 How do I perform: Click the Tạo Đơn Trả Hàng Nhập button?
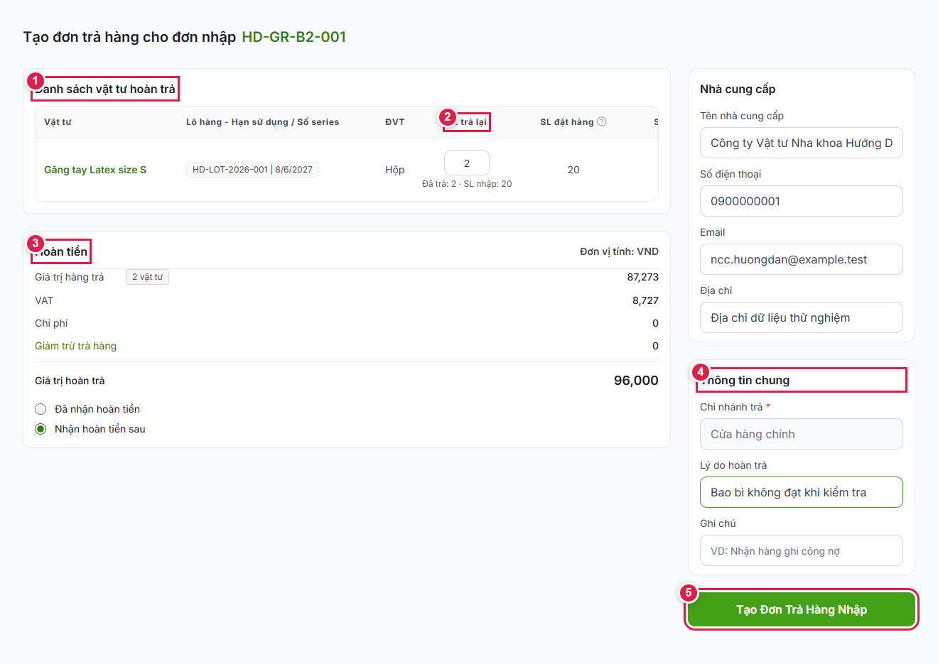click(802, 609)
